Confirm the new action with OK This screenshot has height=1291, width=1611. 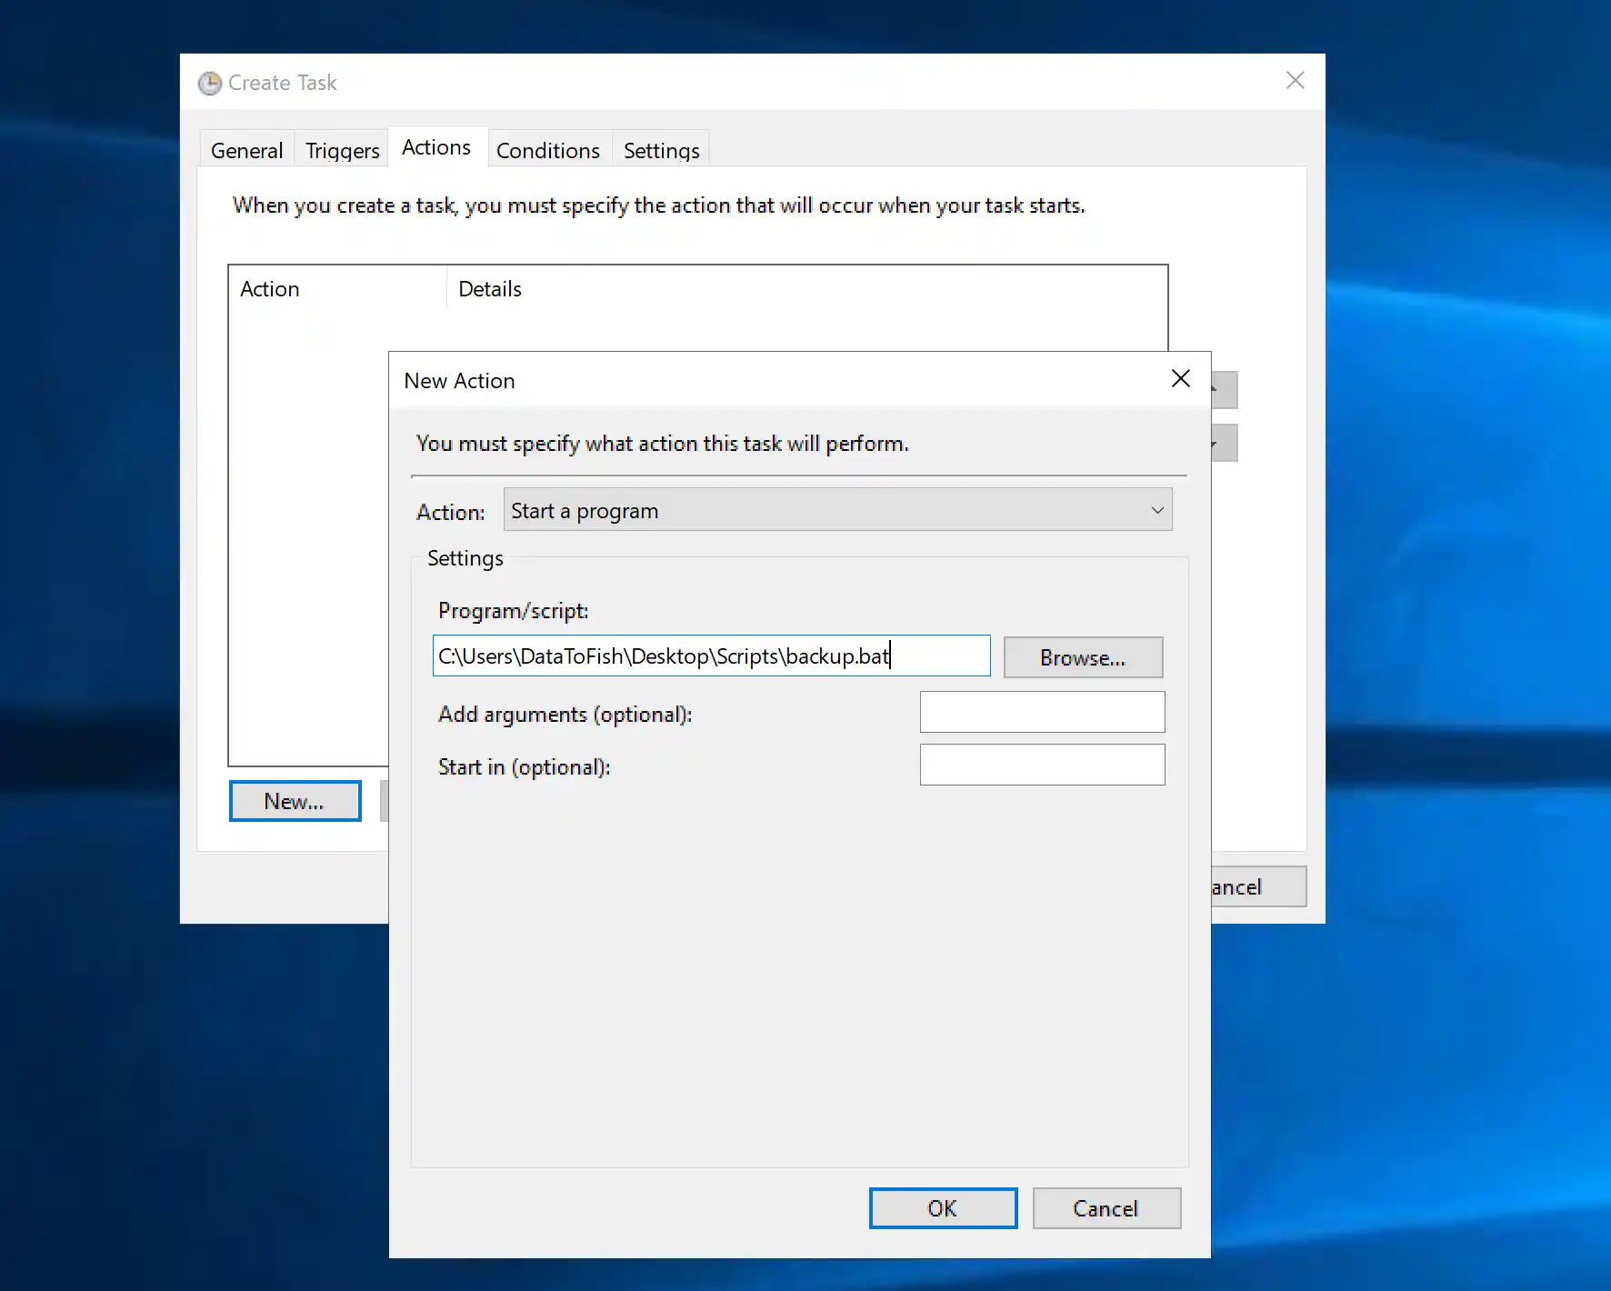[943, 1208]
